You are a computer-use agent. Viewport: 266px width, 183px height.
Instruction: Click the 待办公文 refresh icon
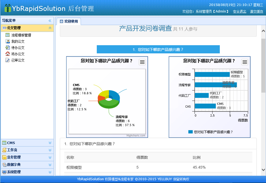(7, 47)
